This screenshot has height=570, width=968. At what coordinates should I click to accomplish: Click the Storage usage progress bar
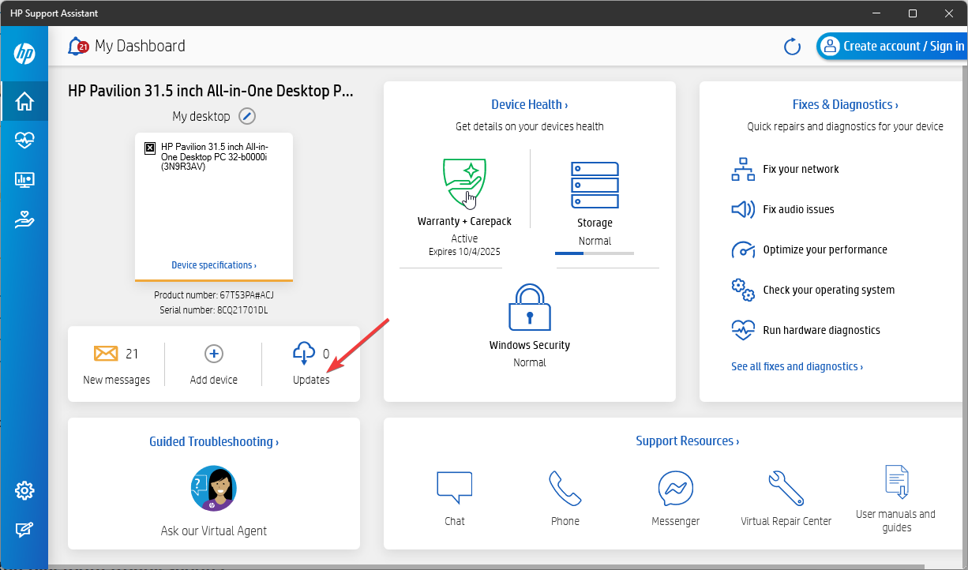tap(595, 253)
